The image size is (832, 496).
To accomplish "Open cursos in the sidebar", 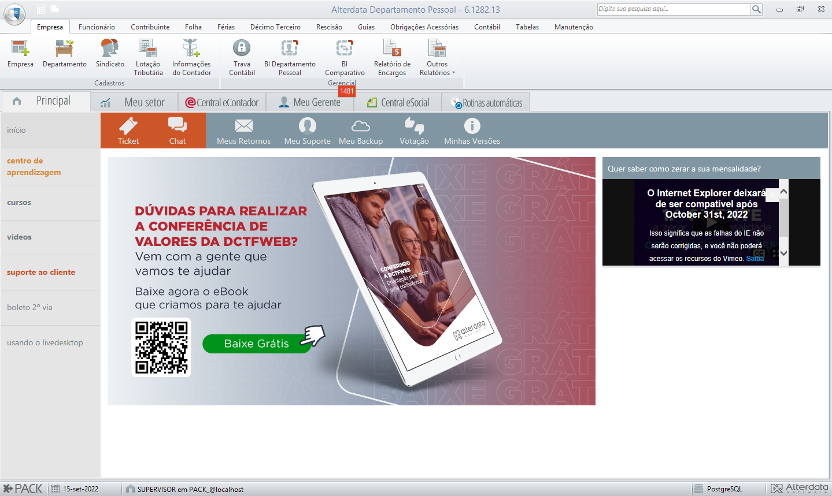I will click(x=50, y=203).
